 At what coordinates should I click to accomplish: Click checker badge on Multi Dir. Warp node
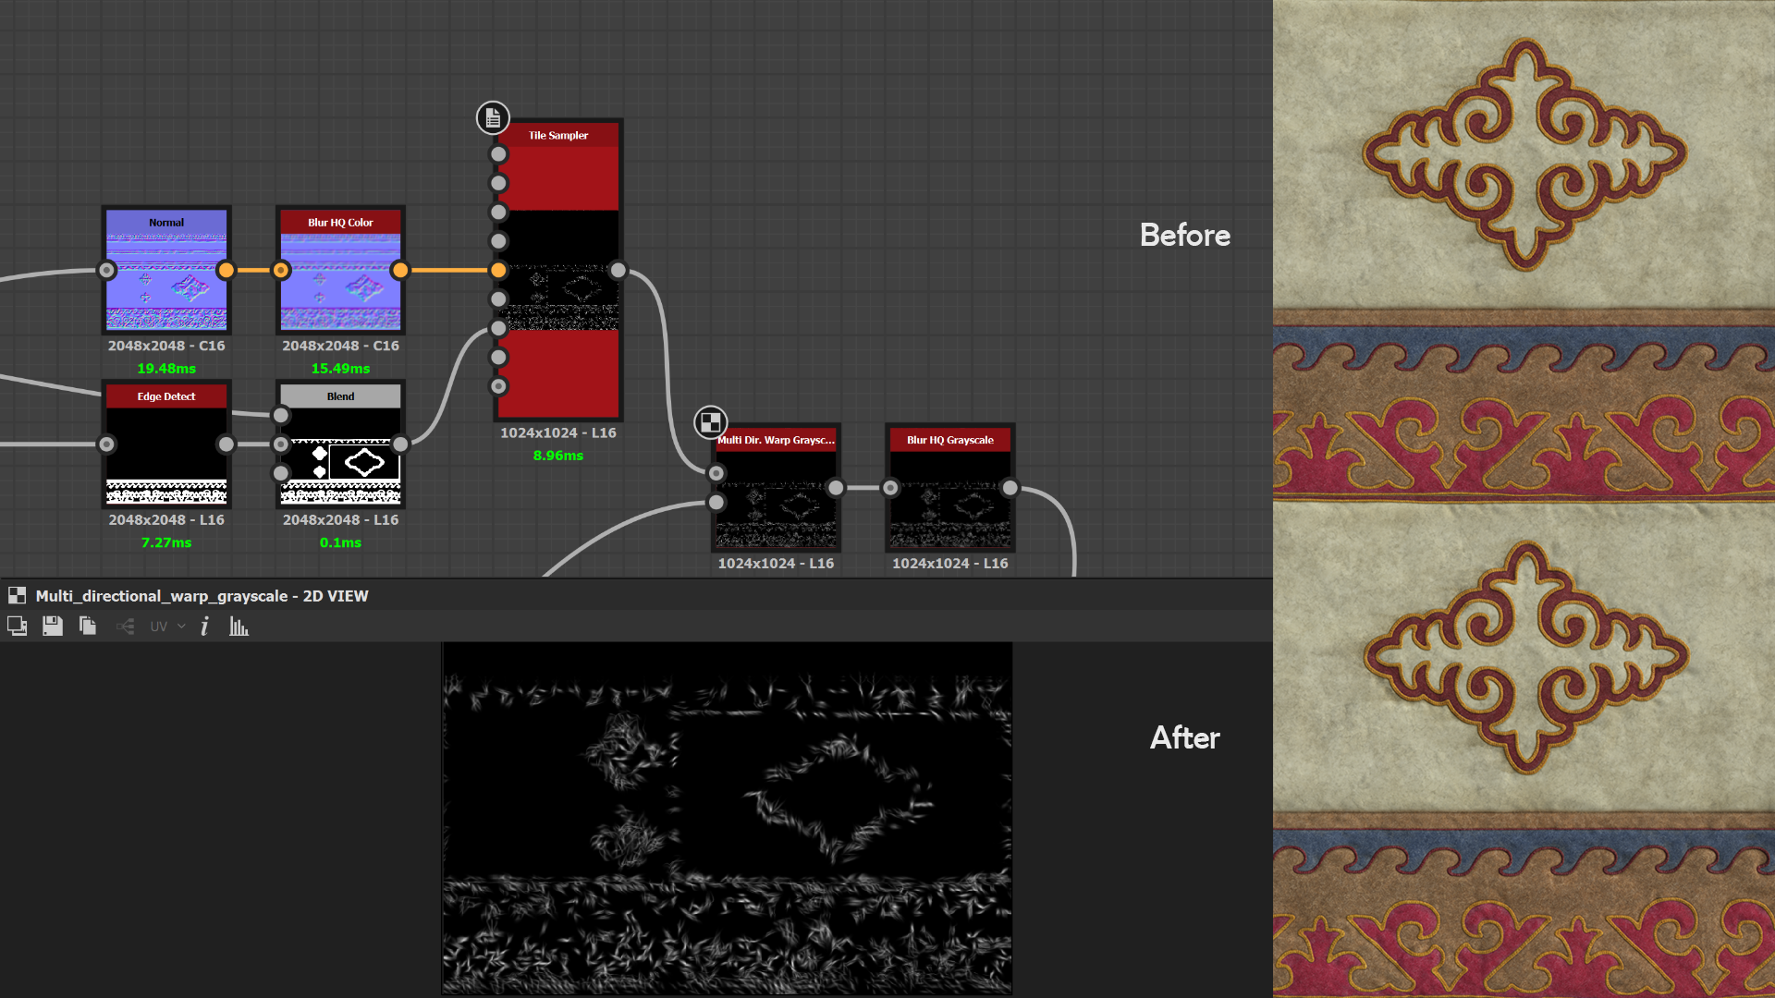click(x=710, y=423)
